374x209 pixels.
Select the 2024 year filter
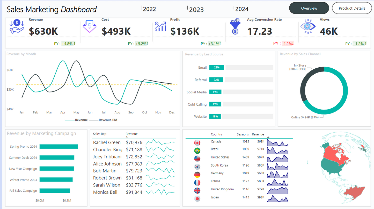click(241, 9)
